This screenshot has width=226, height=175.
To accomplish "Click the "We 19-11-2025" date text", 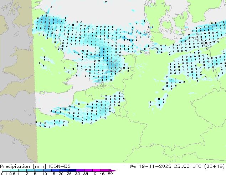I will click(150, 166).
